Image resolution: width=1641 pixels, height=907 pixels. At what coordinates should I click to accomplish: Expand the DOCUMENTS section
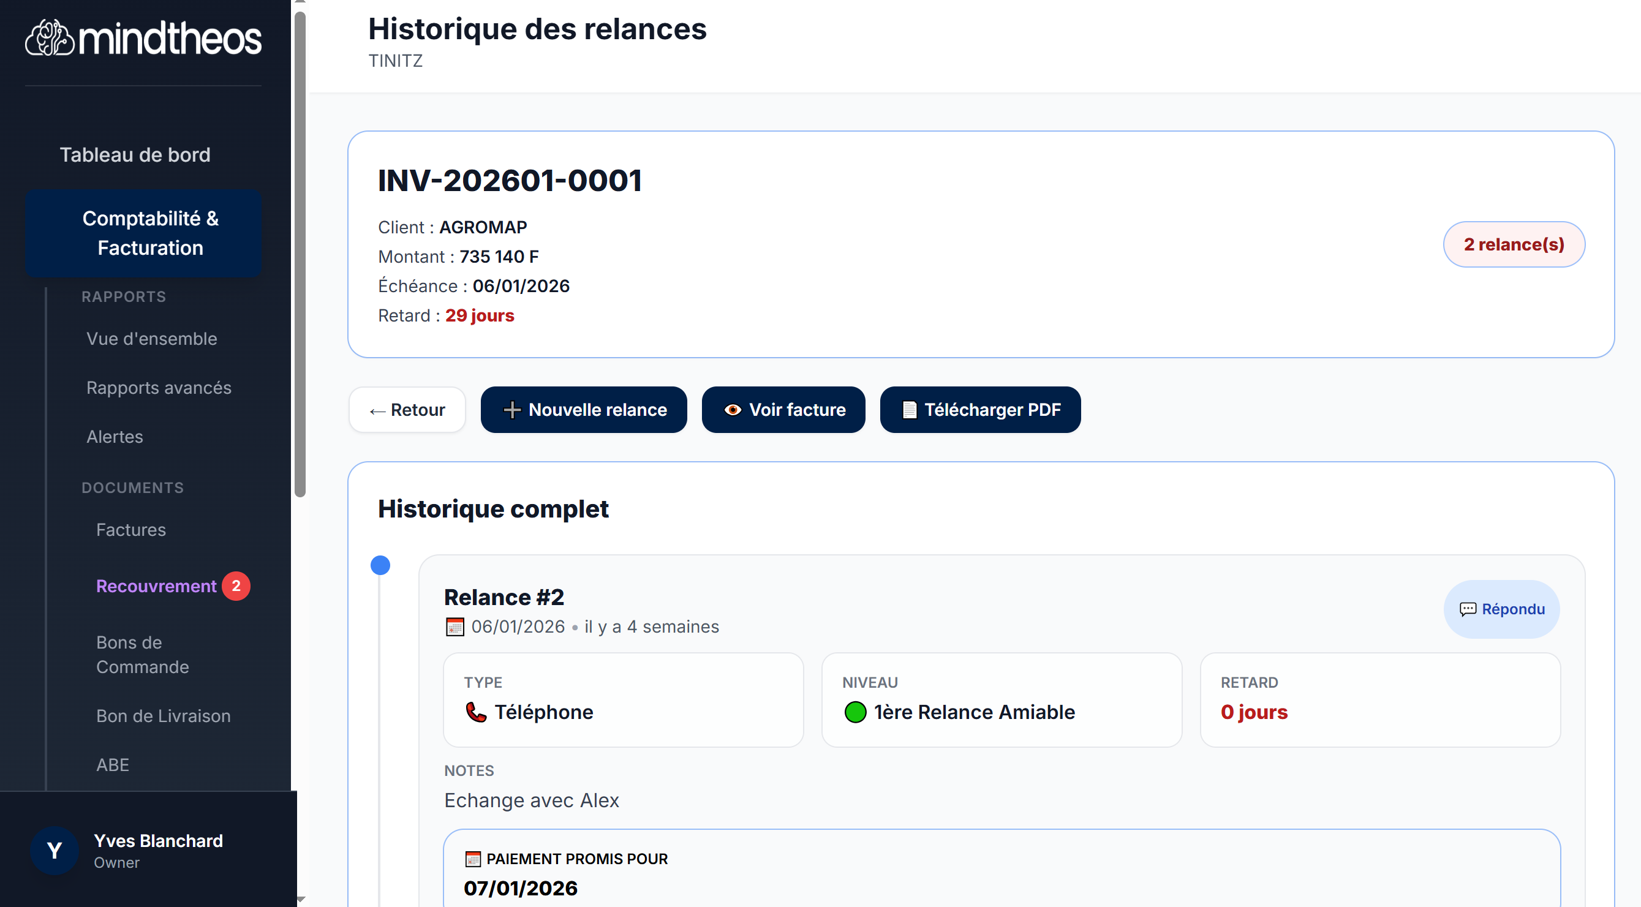pos(132,488)
